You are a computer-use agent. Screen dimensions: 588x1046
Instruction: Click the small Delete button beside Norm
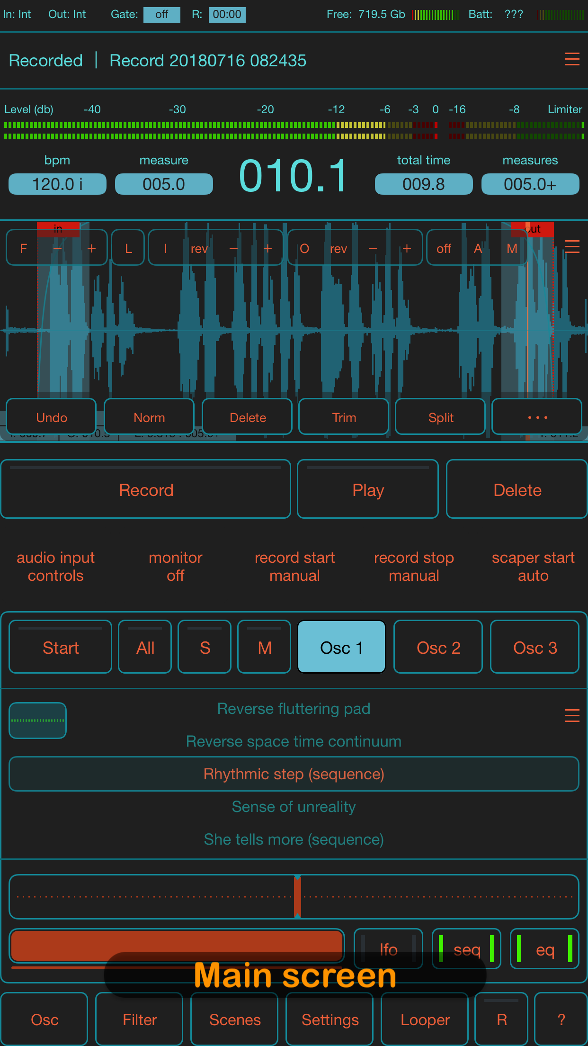[x=247, y=417]
